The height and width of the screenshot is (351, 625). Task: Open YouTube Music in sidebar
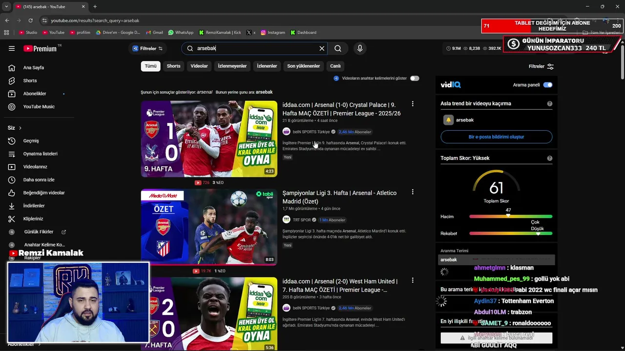coord(39,106)
